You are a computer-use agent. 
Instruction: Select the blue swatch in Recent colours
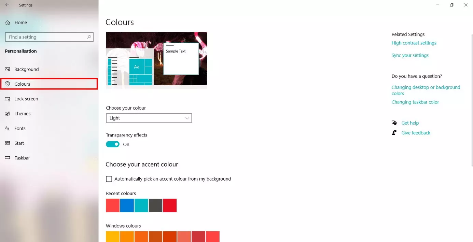pos(127,205)
